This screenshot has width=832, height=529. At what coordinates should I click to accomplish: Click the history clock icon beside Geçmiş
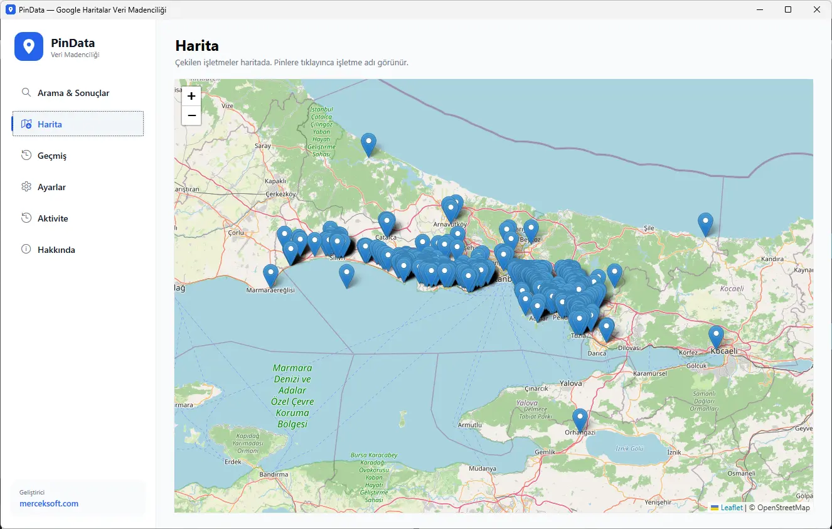pyautogui.click(x=26, y=156)
